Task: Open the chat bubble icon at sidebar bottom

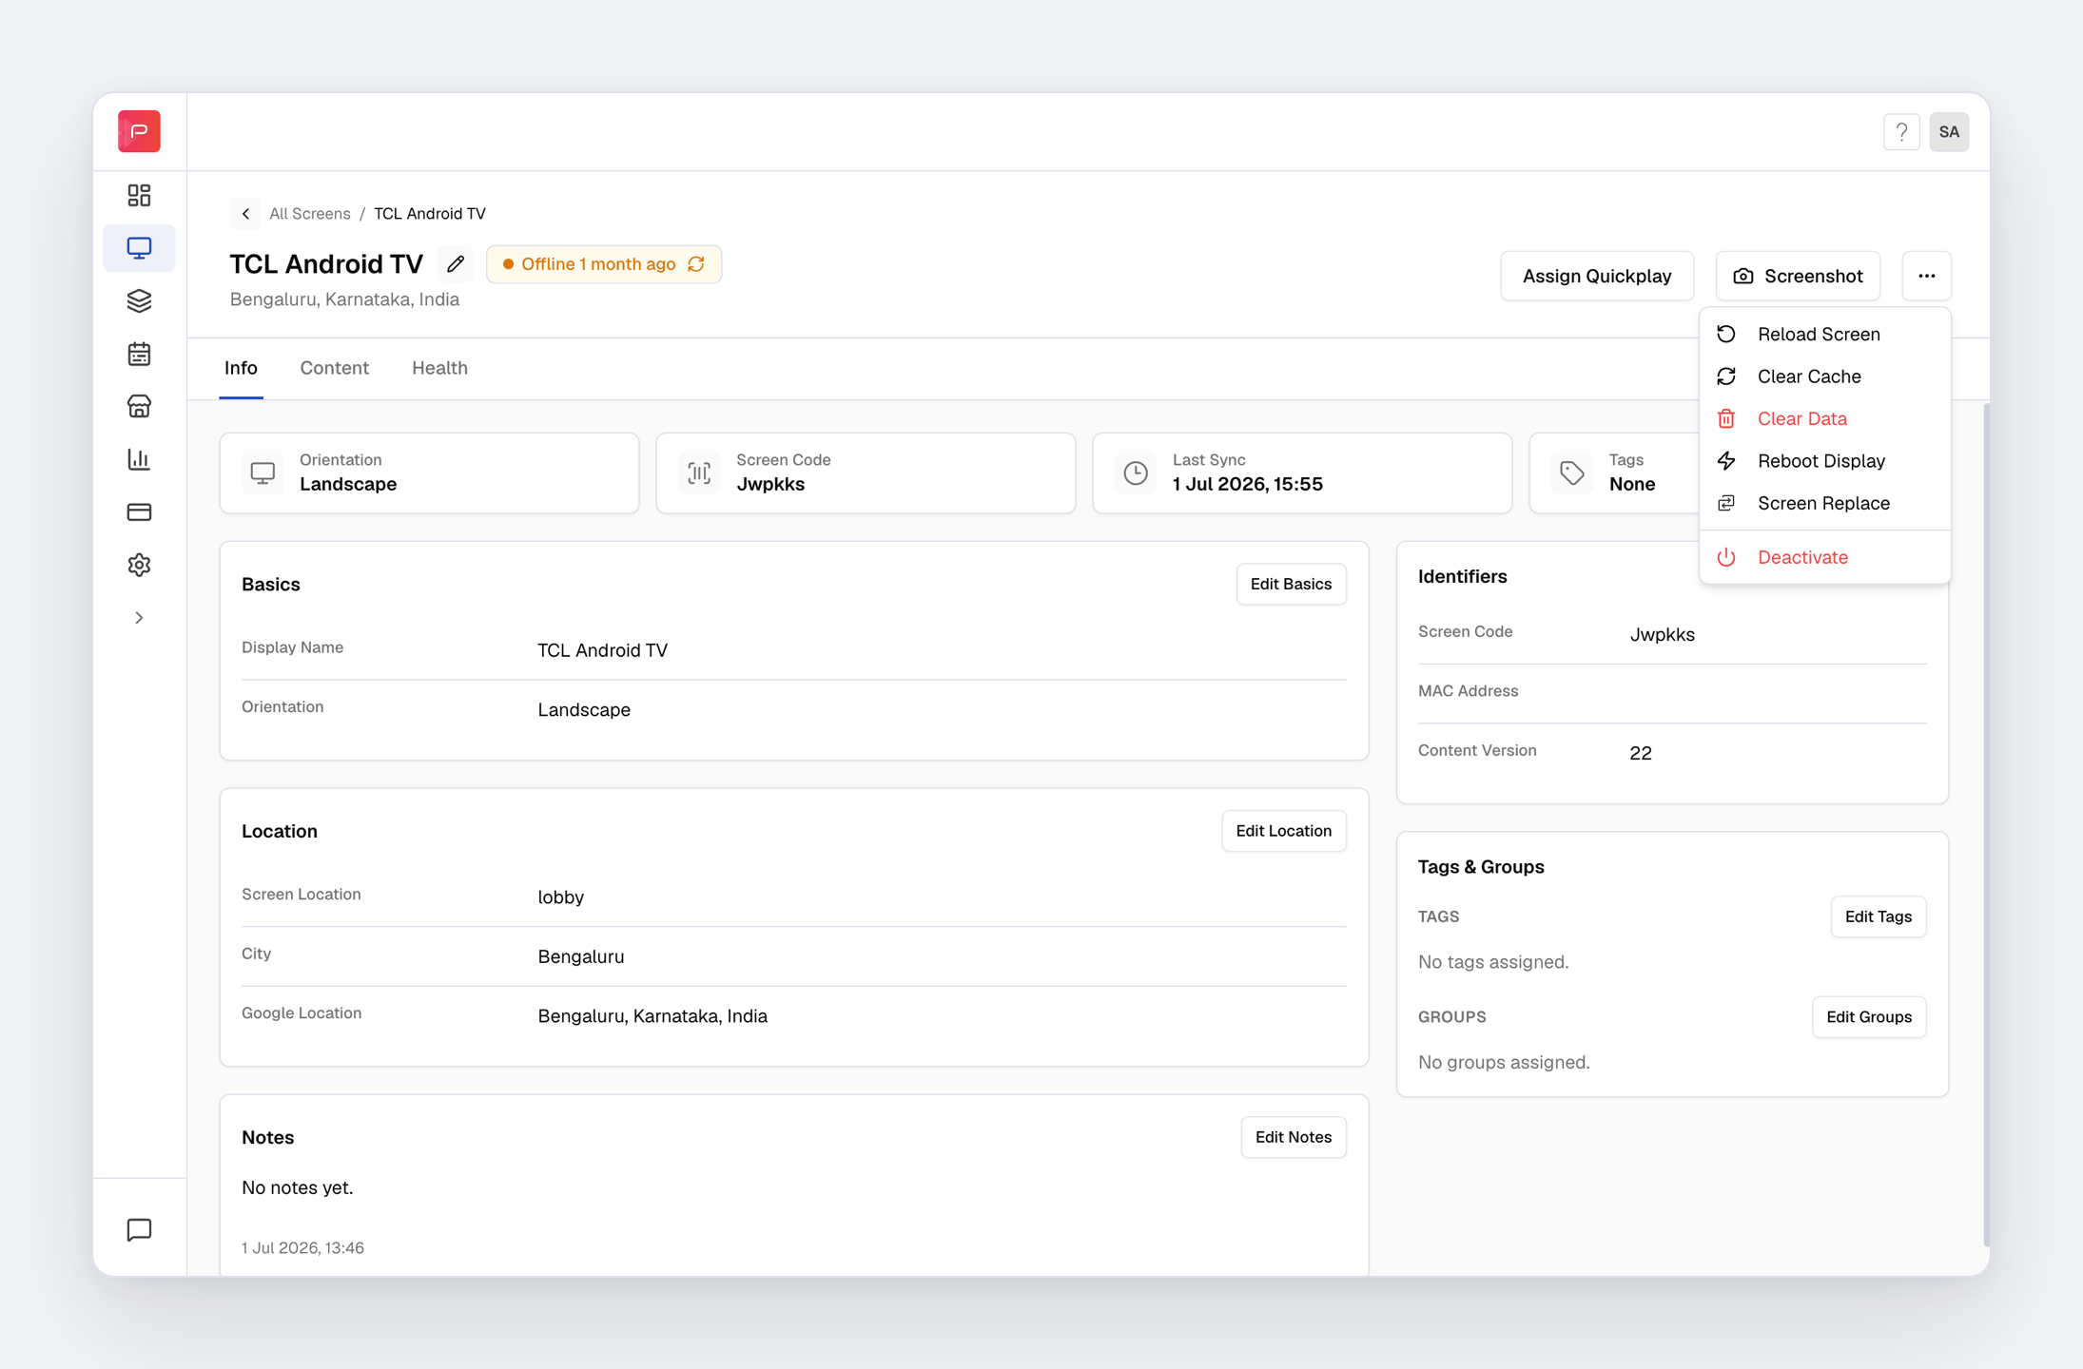Action: [x=139, y=1229]
